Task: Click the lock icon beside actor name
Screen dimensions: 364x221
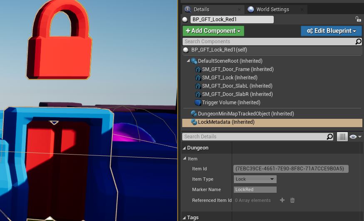Action: coord(358,19)
